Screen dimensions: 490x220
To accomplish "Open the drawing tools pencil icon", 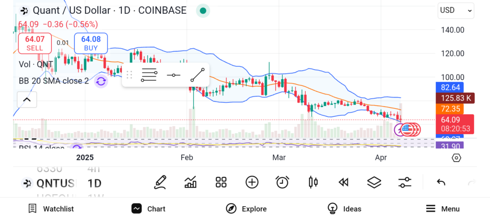I will [x=160, y=182].
